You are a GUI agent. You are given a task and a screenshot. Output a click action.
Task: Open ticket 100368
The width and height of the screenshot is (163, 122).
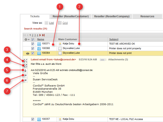coord(46,48)
